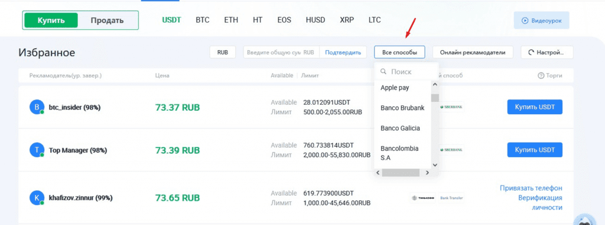Click the magnifier icon in payment search

[x=383, y=71]
